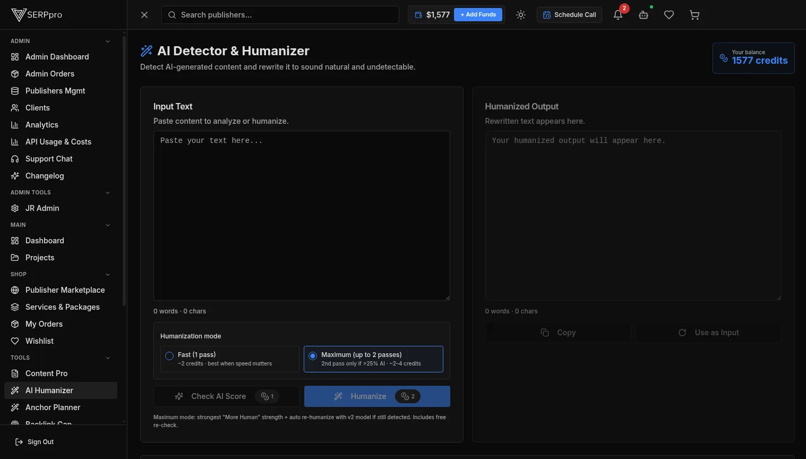Click the Services & Packages layers icon
This screenshot has height=459, width=806.
pos(15,307)
